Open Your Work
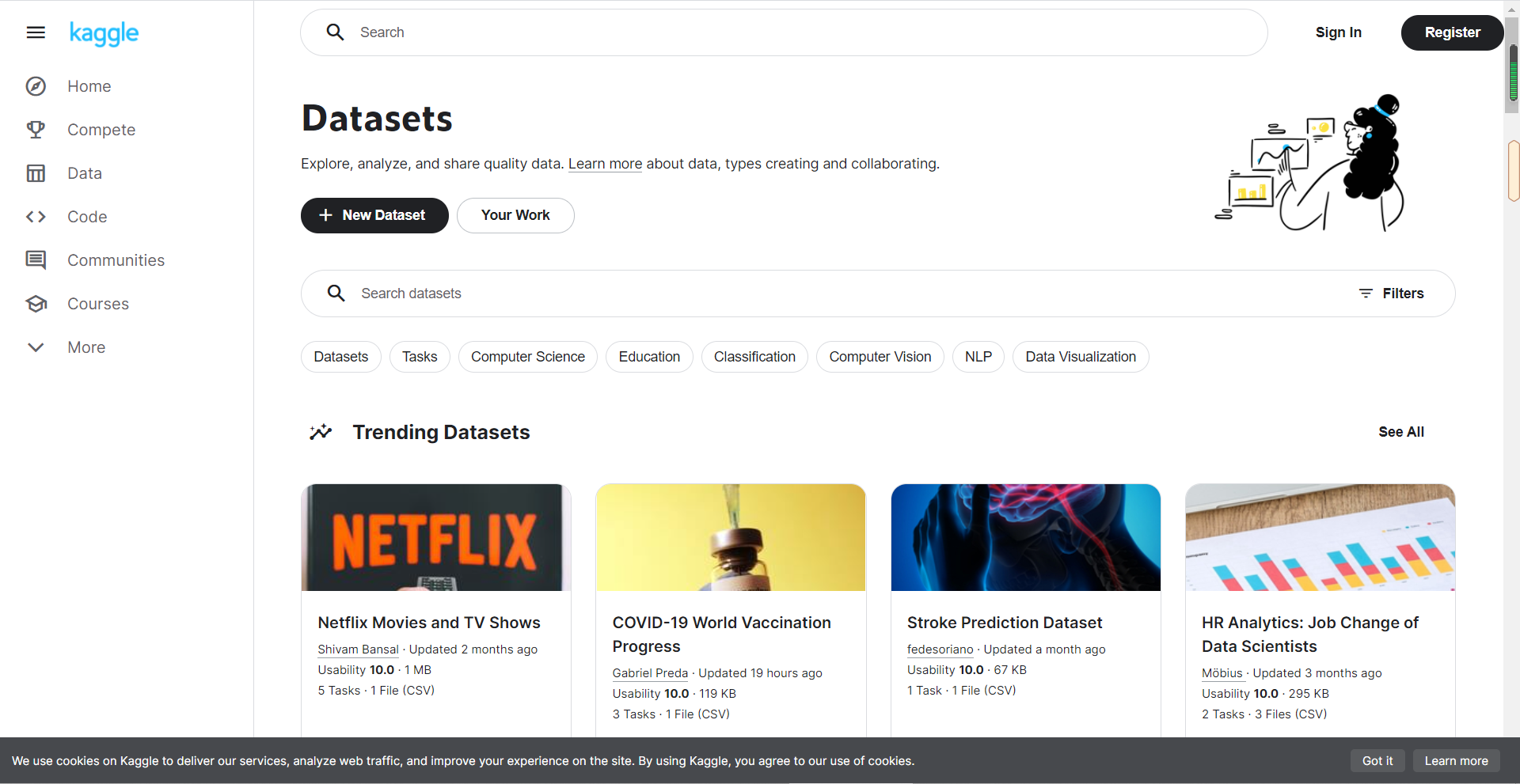Viewport: 1520px width, 784px height. [x=515, y=215]
